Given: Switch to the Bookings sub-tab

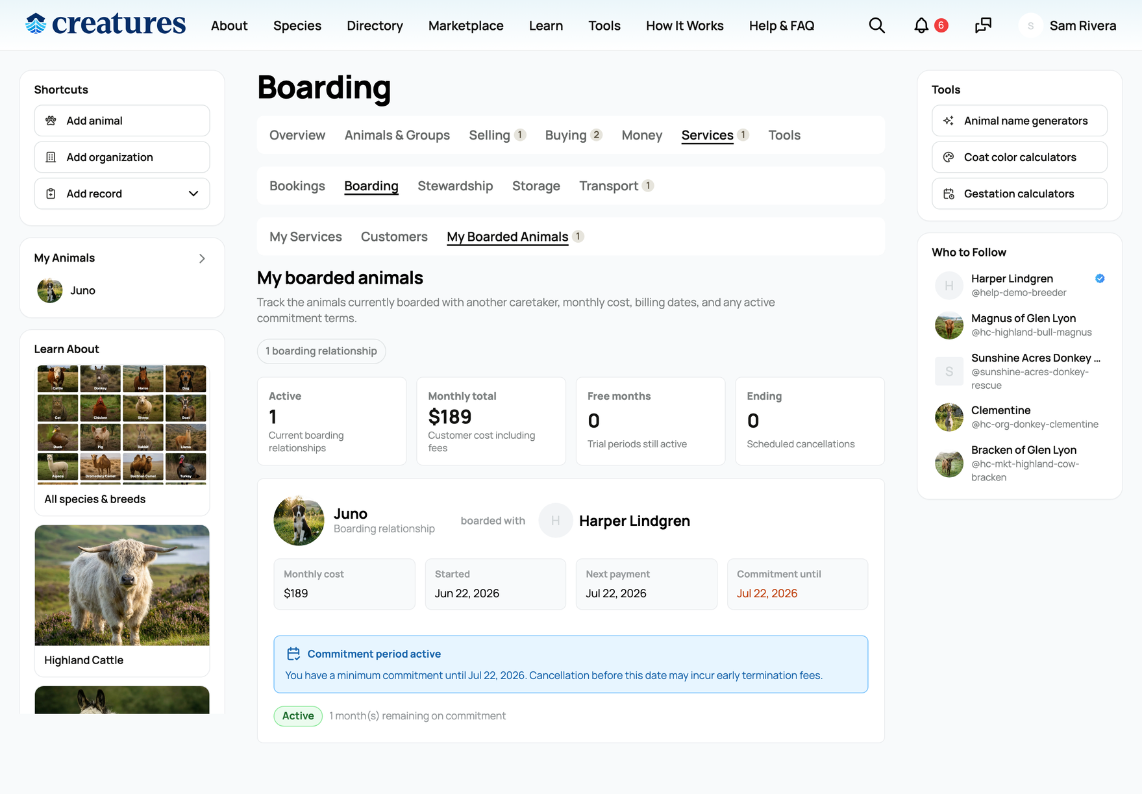Looking at the screenshot, I should [x=297, y=186].
